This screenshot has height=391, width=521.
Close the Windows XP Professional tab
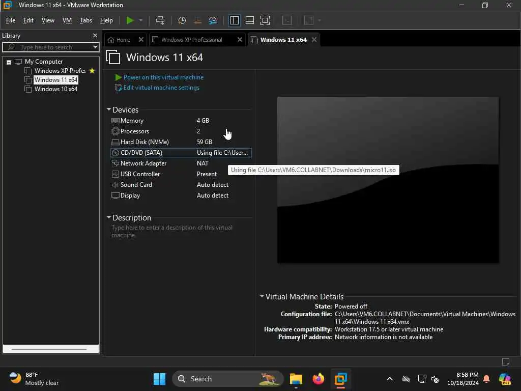240,40
